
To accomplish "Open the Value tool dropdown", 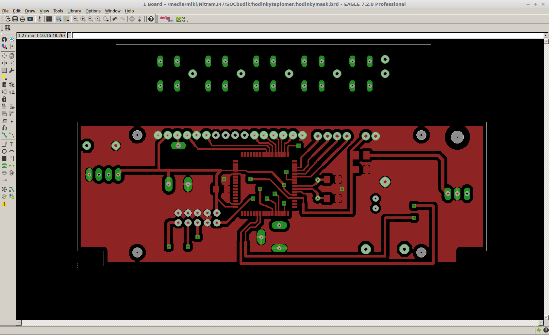I will (x=12, y=106).
